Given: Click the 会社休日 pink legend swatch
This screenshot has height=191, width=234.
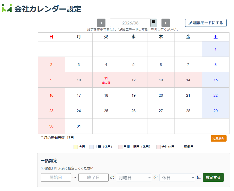Looking at the screenshot, I should click(159, 147).
